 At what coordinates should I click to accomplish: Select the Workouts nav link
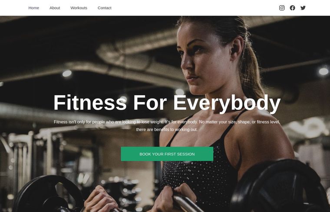click(79, 8)
